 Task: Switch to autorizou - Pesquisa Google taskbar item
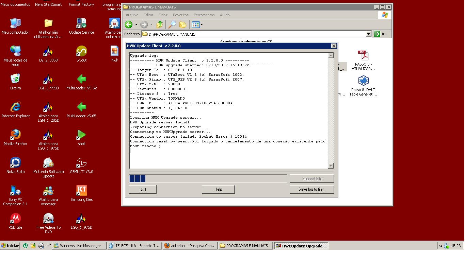tap(190, 246)
